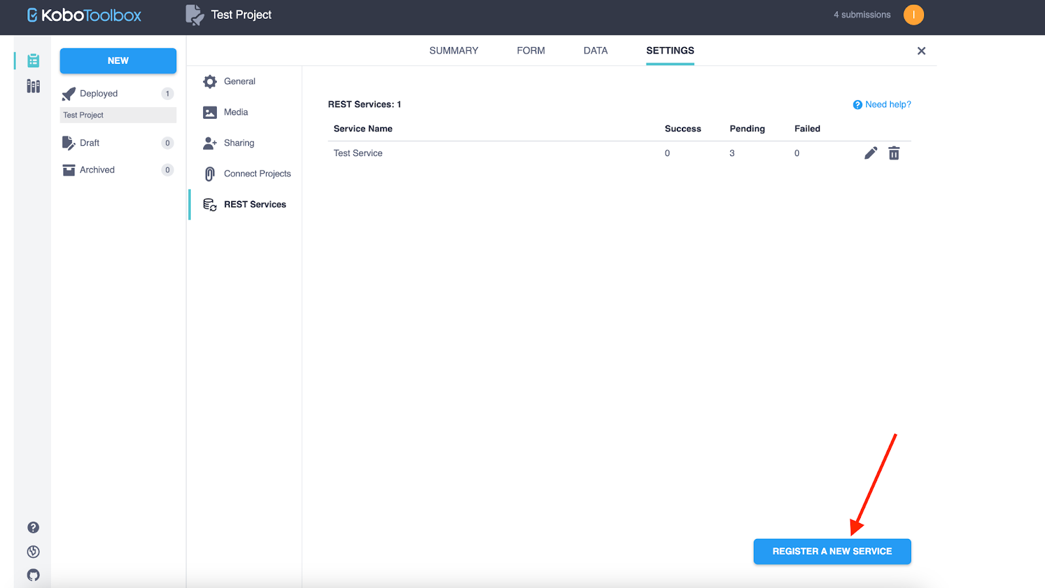Open the user avatar menu in top right
The width and height of the screenshot is (1045, 588).
coord(913,14)
